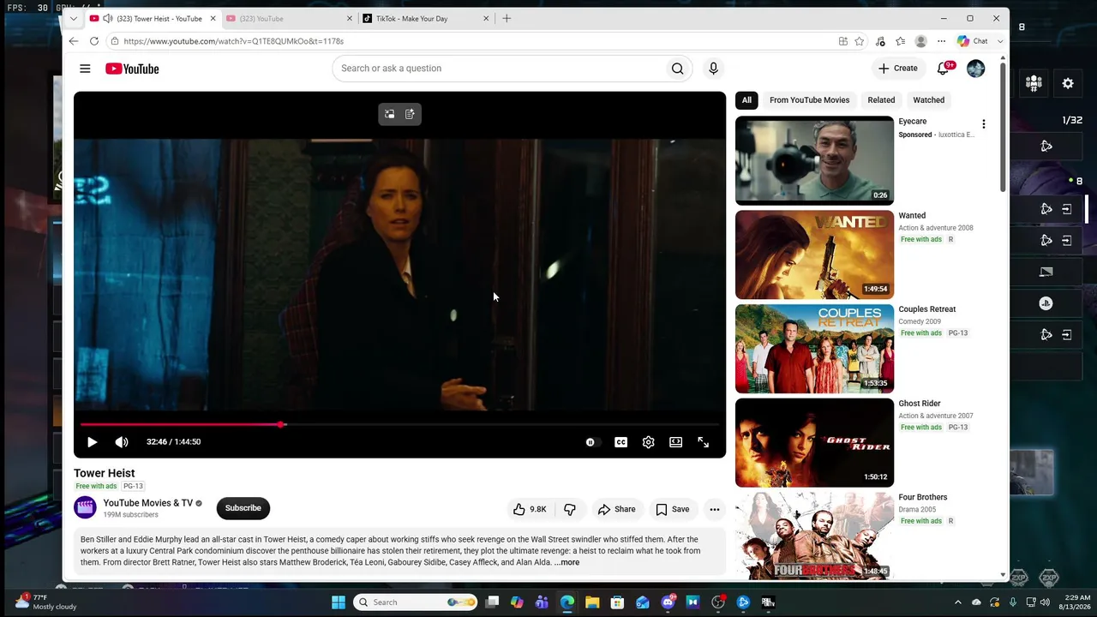
Task: Open the tab actions dropdown arrow
Action: click(74, 18)
